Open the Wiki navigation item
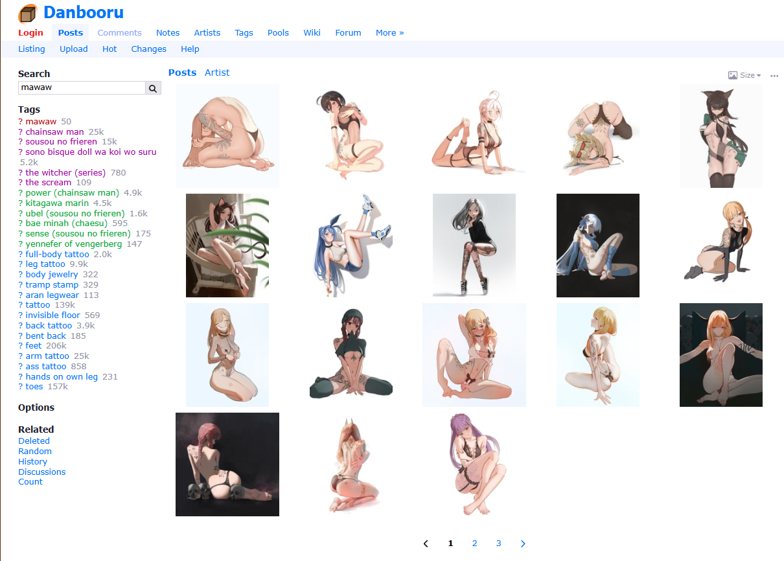 (x=312, y=33)
